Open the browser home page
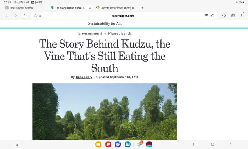The width and height of the screenshot is (248, 149). [24, 16]
